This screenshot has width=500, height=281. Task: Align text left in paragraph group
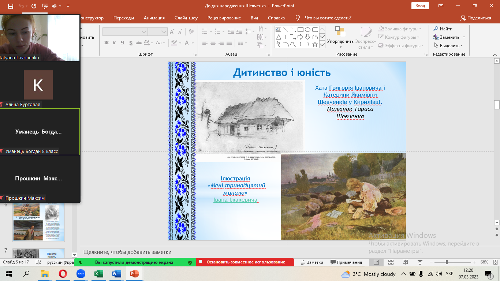click(x=205, y=43)
